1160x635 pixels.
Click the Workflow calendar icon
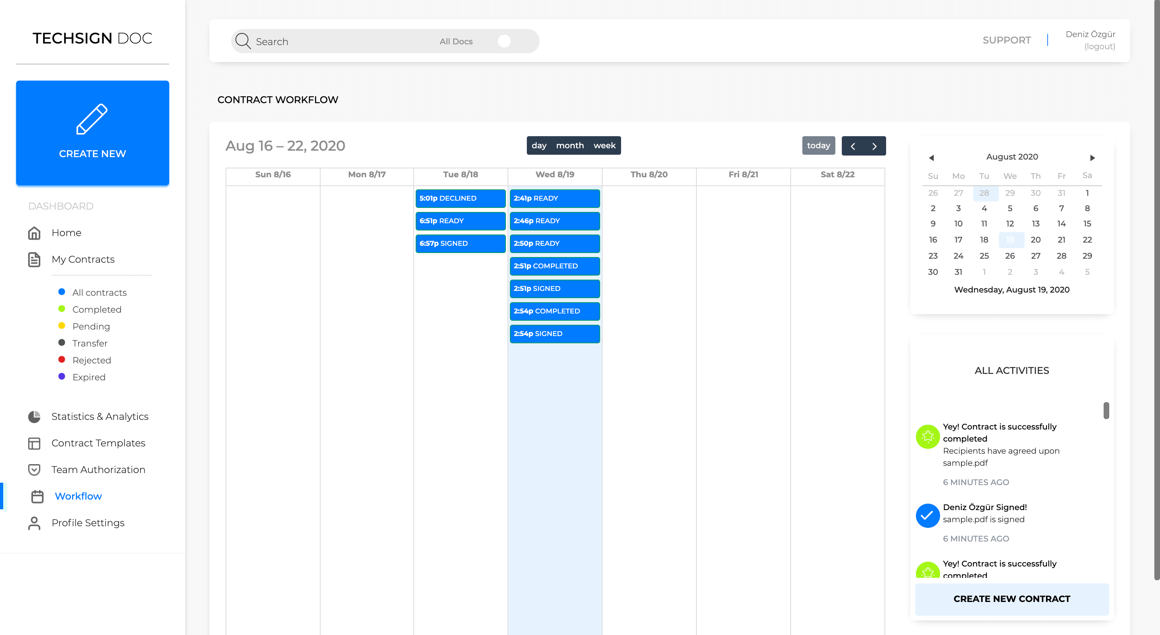[x=37, y=496]
